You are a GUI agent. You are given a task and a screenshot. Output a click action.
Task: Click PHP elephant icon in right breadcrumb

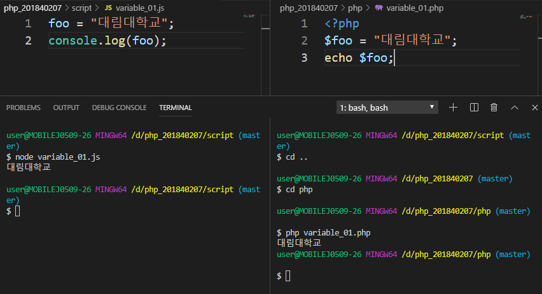(x=379, y=8)
